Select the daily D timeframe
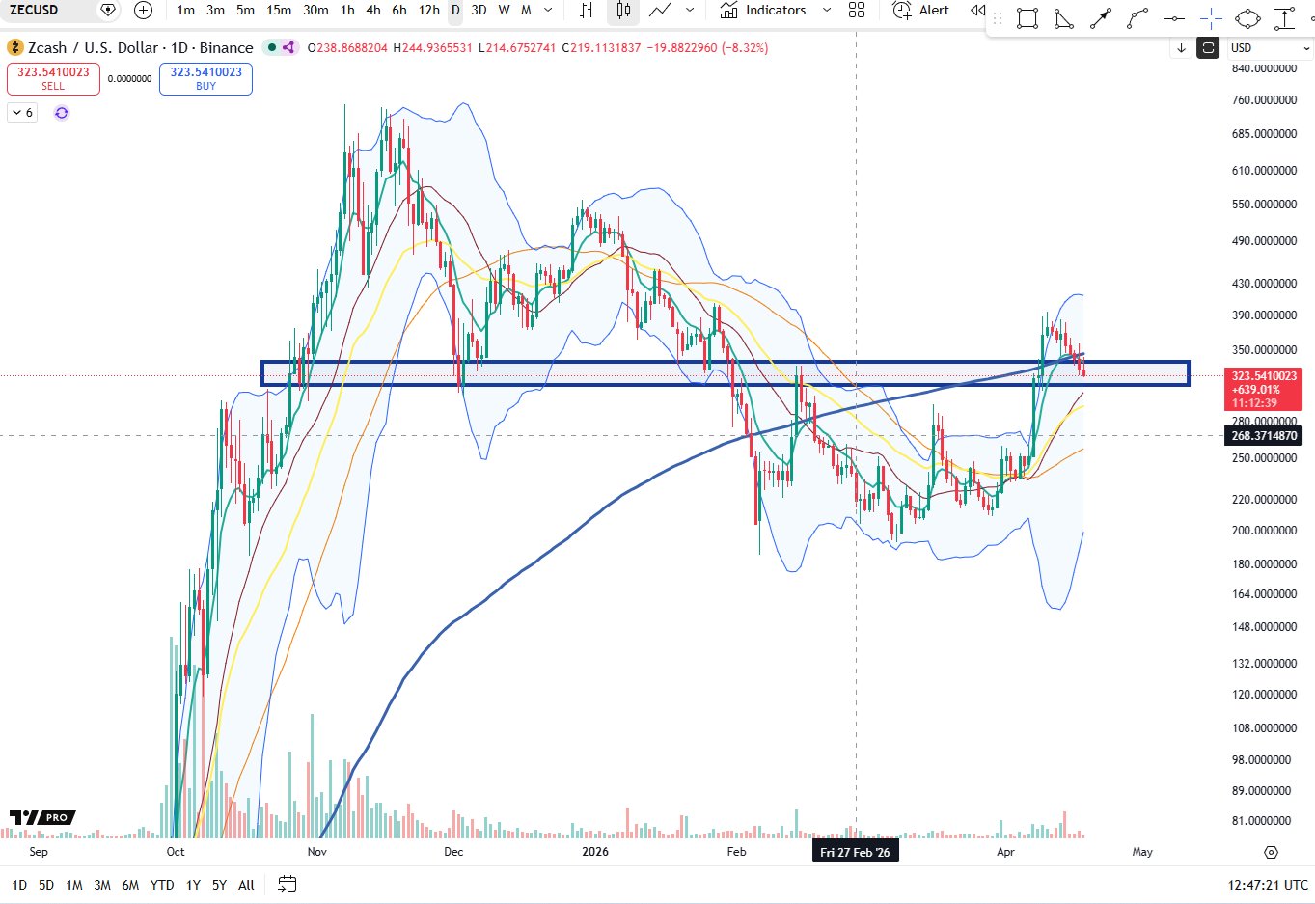1315x904 pixels. point(455,10)
